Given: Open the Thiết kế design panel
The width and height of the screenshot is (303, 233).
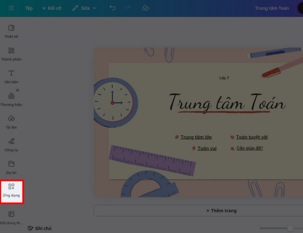Looking at the screenshot, I should pyautogui.click(x=11, y=31).
